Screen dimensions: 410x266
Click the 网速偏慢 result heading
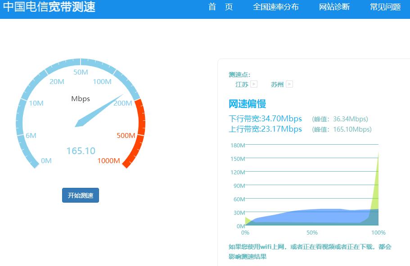pyautogui.click(x=248, y=104)
